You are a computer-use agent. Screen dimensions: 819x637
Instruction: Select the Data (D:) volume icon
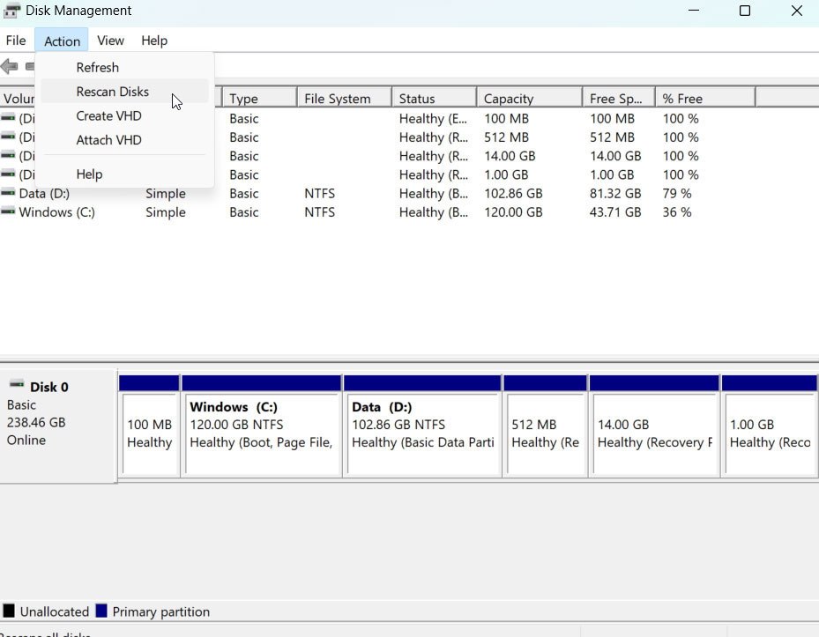7,193
